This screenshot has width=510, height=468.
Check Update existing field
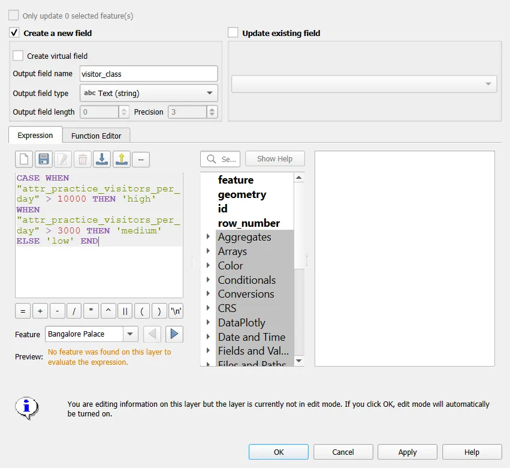(233, 33)
